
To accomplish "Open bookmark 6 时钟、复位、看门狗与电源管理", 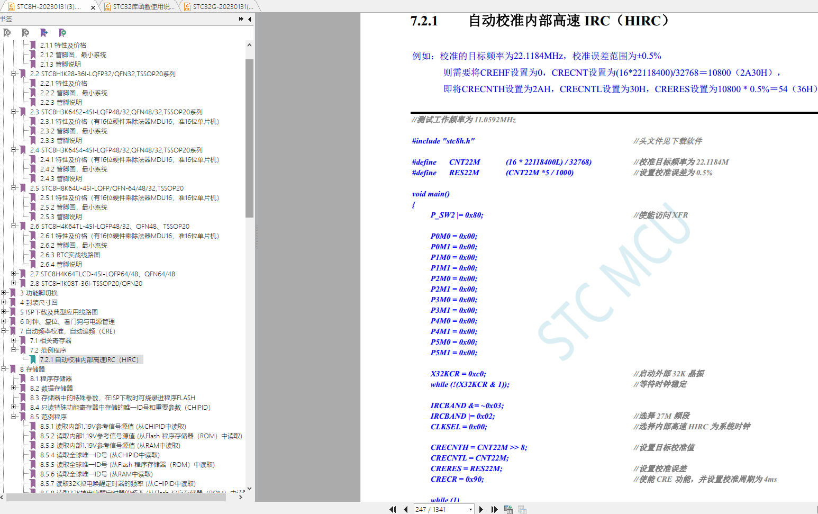I will (67, 322).
